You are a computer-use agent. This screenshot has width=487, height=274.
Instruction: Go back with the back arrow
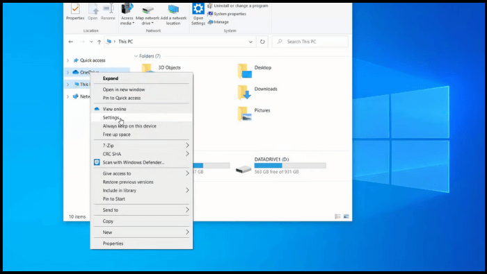tap(71, 42)
